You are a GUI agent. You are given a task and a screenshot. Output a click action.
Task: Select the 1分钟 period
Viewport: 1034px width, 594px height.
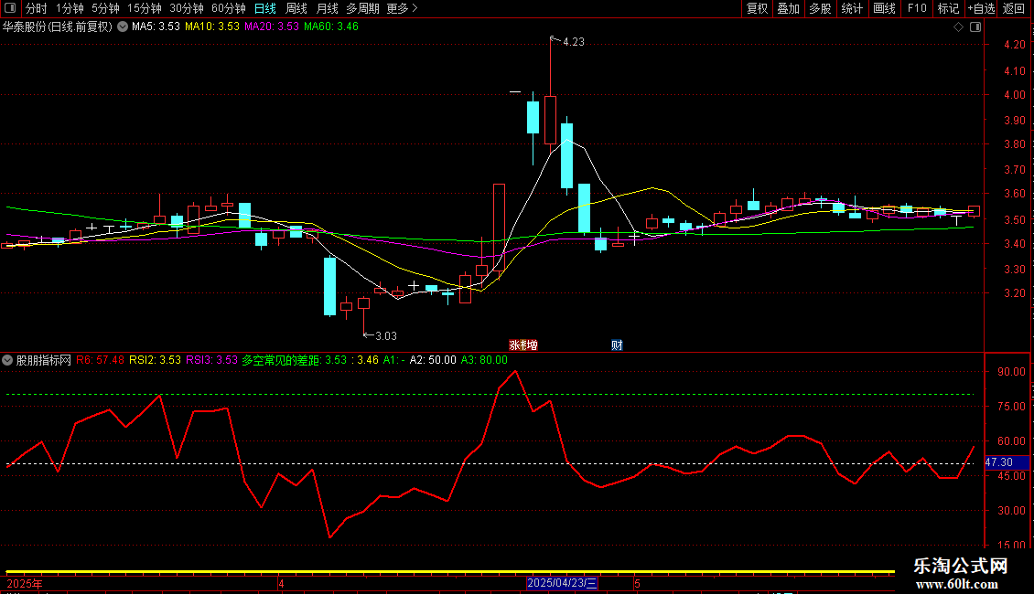click(70, 8)
